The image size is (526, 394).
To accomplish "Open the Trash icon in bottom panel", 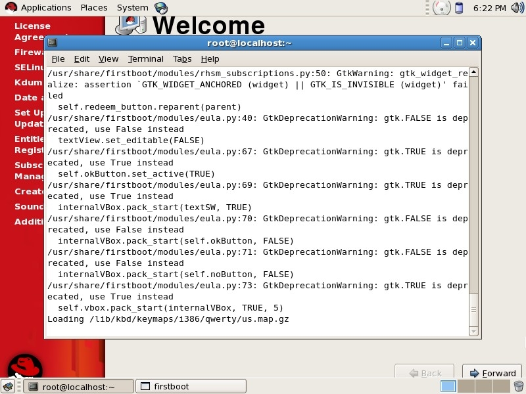I will point(518,386).
